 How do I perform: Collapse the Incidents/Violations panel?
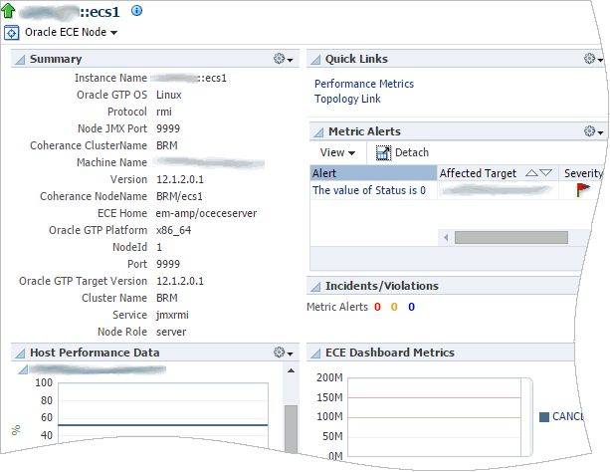(x=315, y=287)
